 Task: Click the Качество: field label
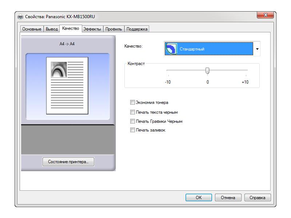(x=133, y=46)
